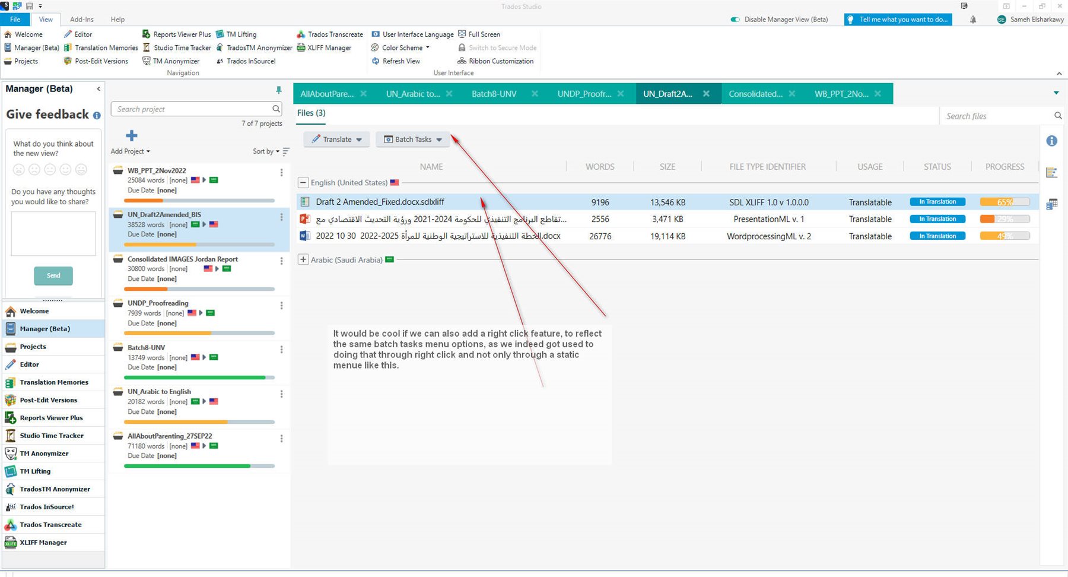Open Translation Memories in navigation pane
This screenshot has width=1068, height=577.
[53, 382]
